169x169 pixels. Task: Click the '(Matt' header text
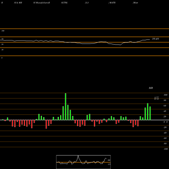pos(136,3)
